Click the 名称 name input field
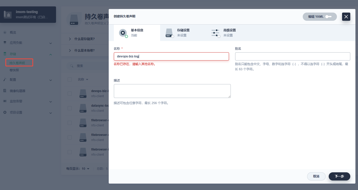Screen dimensions: 358x190 (171, 56)
